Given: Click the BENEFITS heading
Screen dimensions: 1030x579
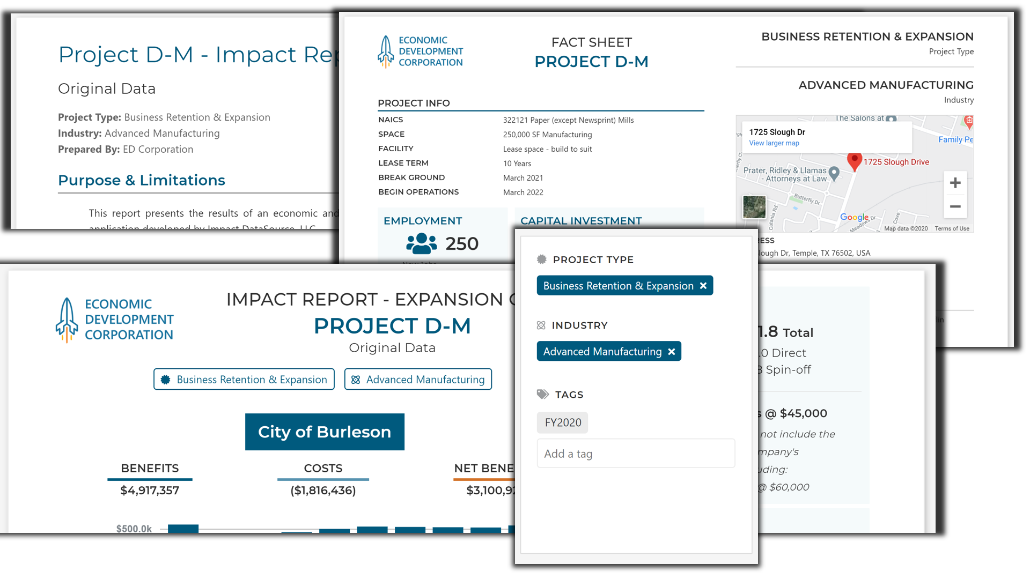Looking at the screenshot, I should 150,469.
